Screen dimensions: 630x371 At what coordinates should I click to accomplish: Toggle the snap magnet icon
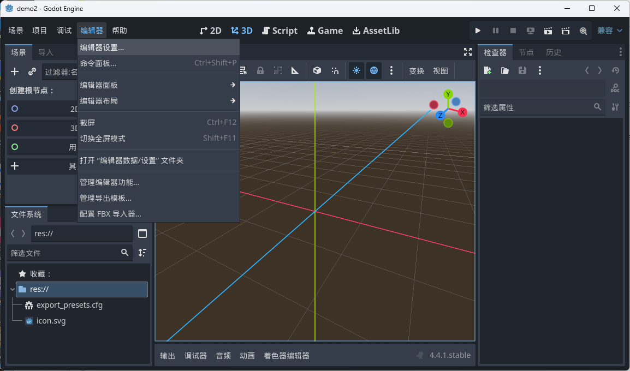335,71
